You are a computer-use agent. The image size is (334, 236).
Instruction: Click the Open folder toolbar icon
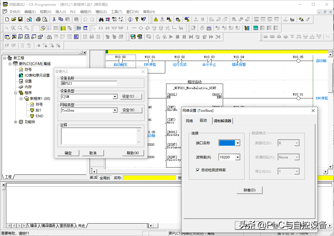tap(14, 19)
